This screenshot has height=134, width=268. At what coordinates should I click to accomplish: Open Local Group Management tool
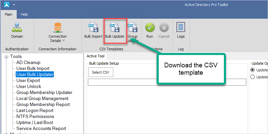click(42, 98)
